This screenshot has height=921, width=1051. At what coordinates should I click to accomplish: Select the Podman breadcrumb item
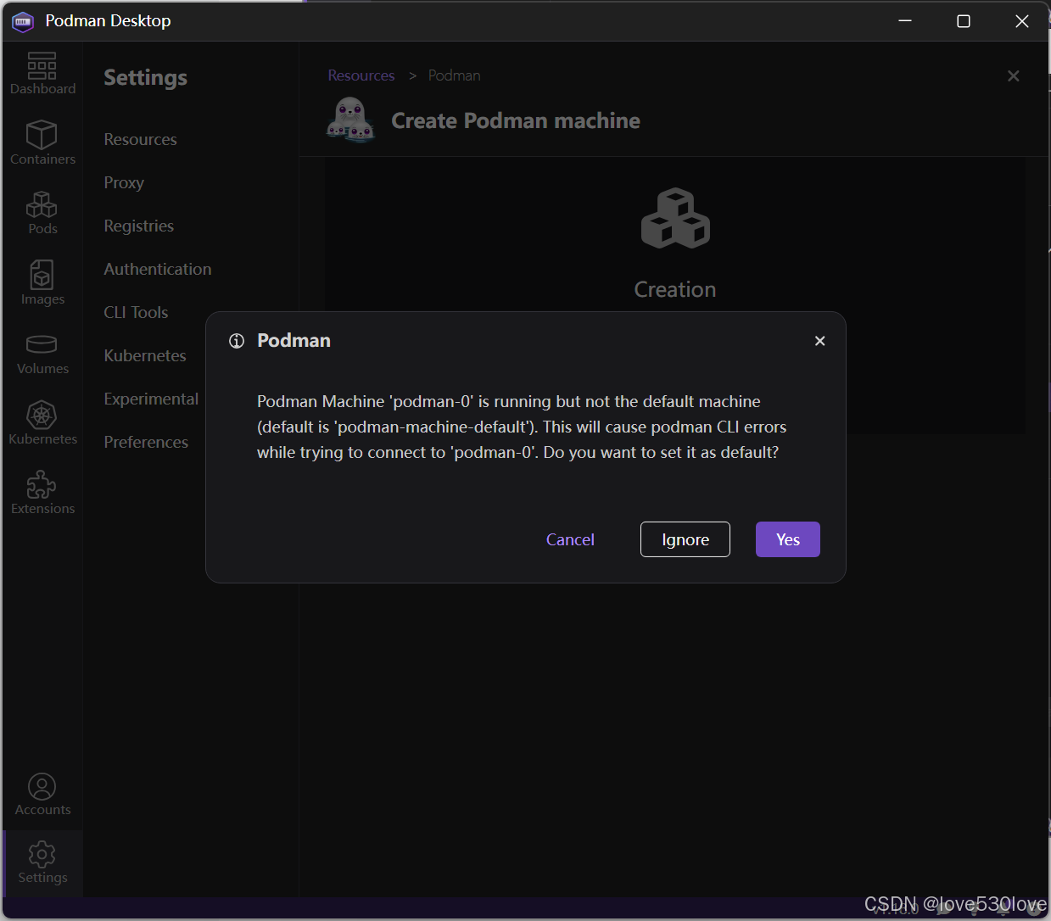pyautogui.click(x=454, y=75)
